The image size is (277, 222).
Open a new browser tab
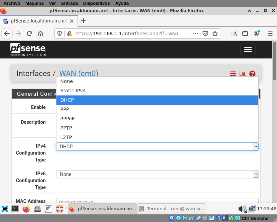click(83, 21)
